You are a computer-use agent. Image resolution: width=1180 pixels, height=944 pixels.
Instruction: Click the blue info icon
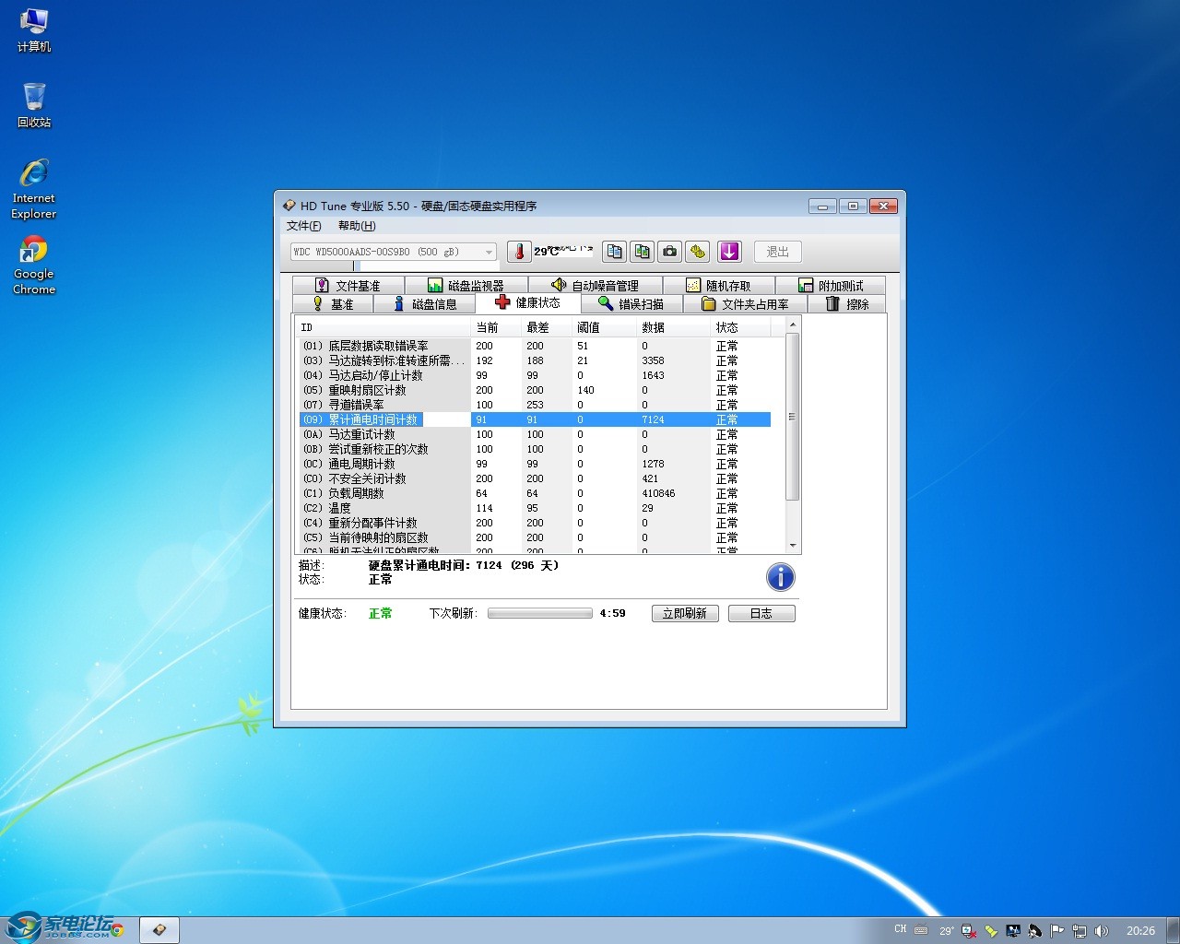click(780, 577)
